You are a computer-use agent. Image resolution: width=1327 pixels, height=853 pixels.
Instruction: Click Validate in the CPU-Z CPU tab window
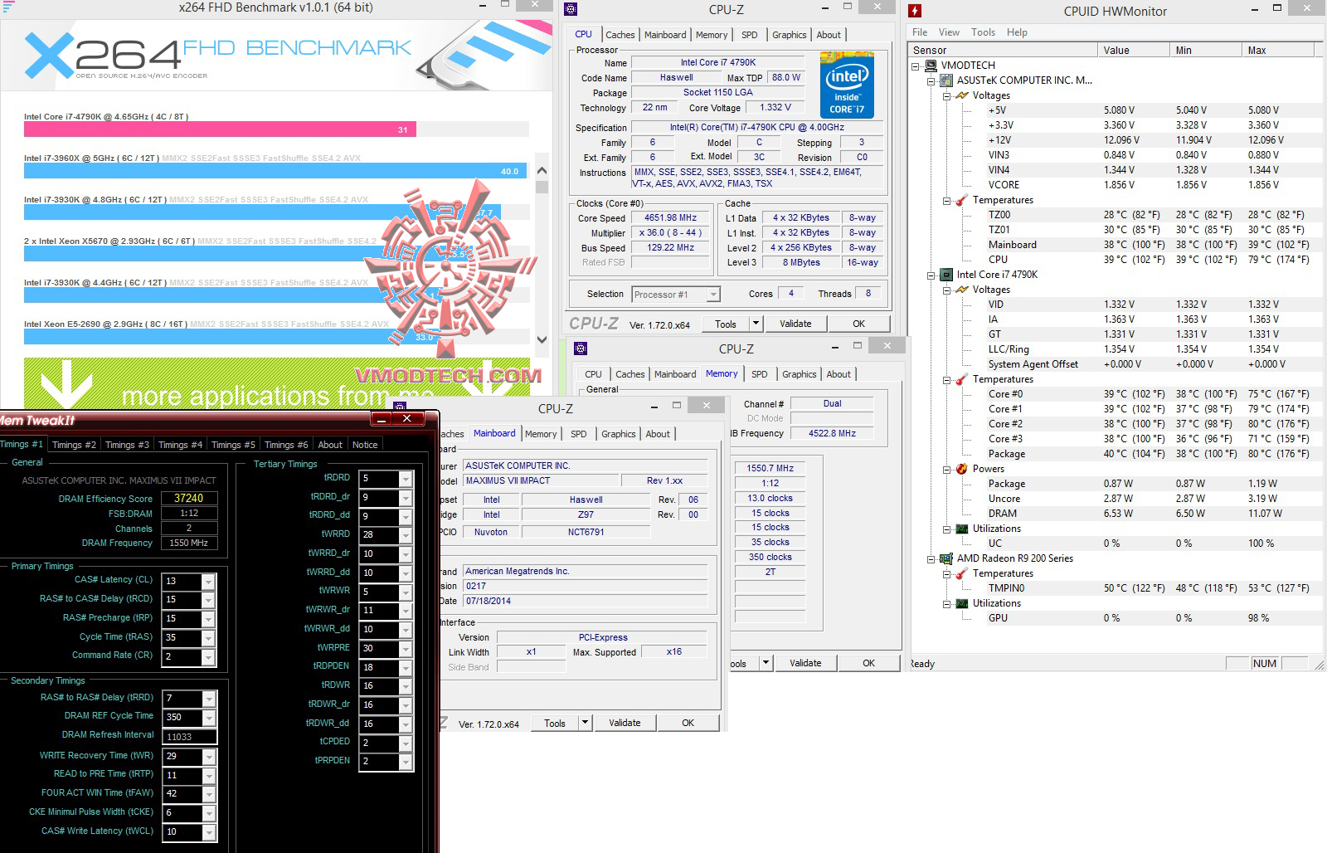[795, 324]
